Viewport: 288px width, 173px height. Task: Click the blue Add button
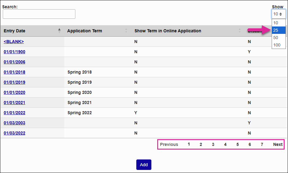144,165
